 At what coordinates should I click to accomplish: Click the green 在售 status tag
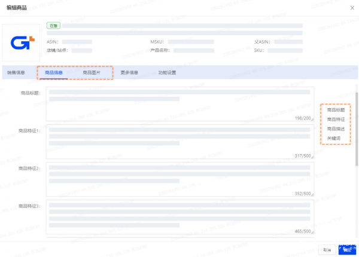(x=53, y=26)
